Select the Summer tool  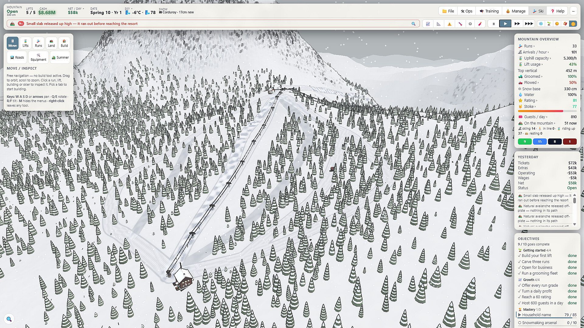[60, 57]
